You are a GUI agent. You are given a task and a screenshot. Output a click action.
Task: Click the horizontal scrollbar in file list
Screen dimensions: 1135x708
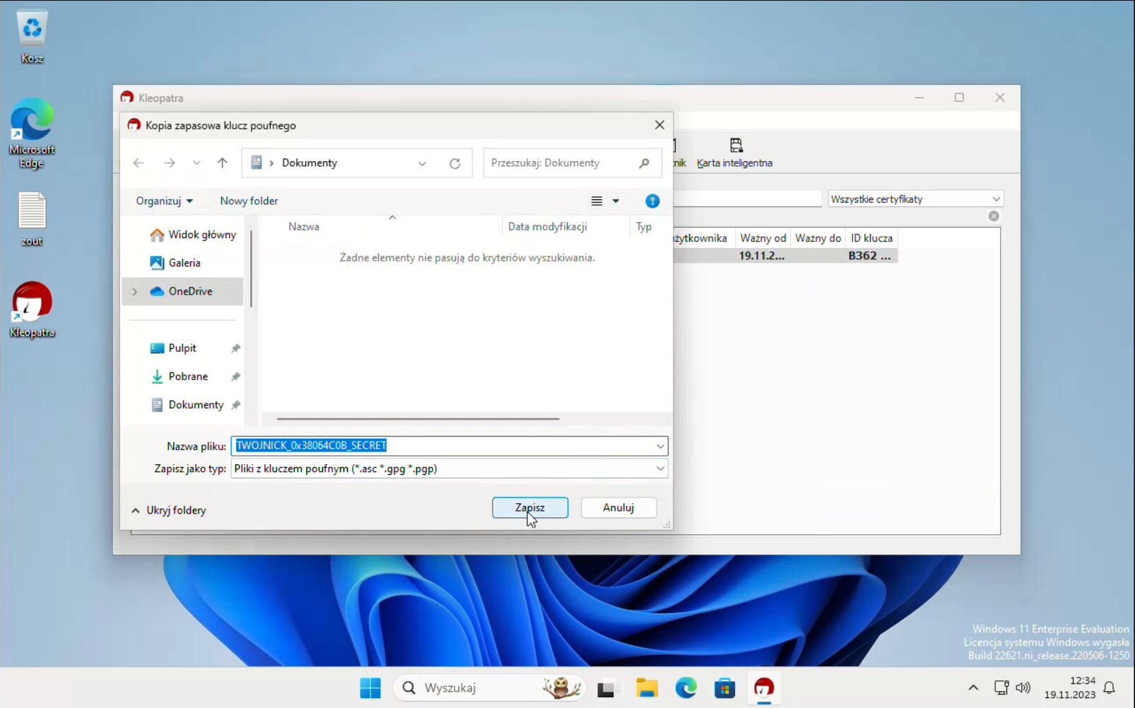[418, 418]
